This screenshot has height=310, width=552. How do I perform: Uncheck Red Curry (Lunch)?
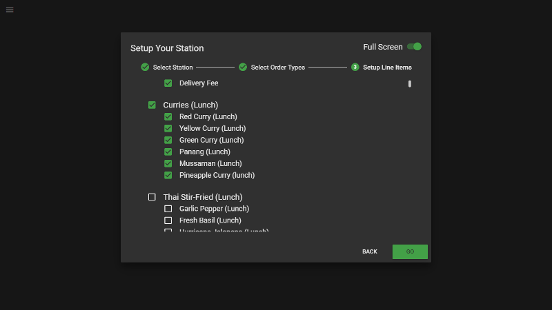(168, 116)
